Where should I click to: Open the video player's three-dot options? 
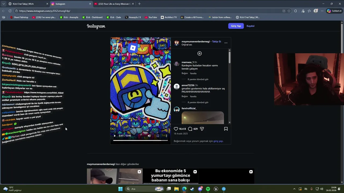click(x=166, y=136)
